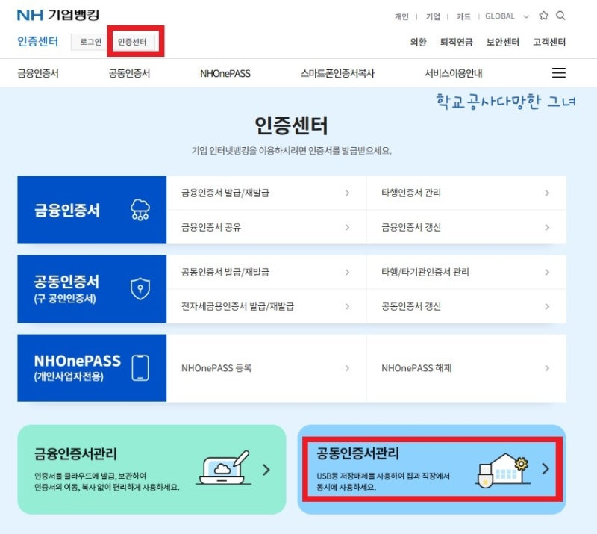Click chevron next to 타행인증서 관리
597x534 pixels.
coord(547,193)
